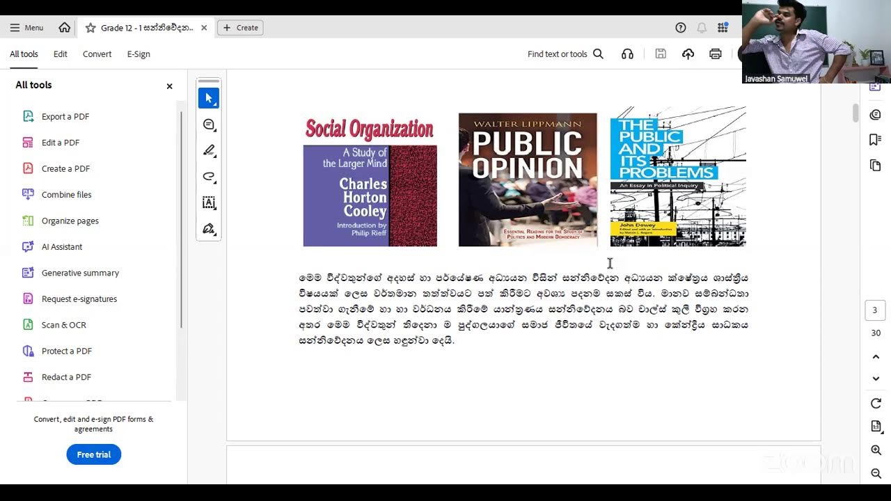Click the cloud upload icon

(x=688, y=54)
